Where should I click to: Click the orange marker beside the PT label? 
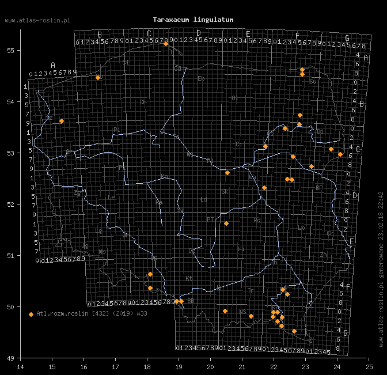(226, 224)
